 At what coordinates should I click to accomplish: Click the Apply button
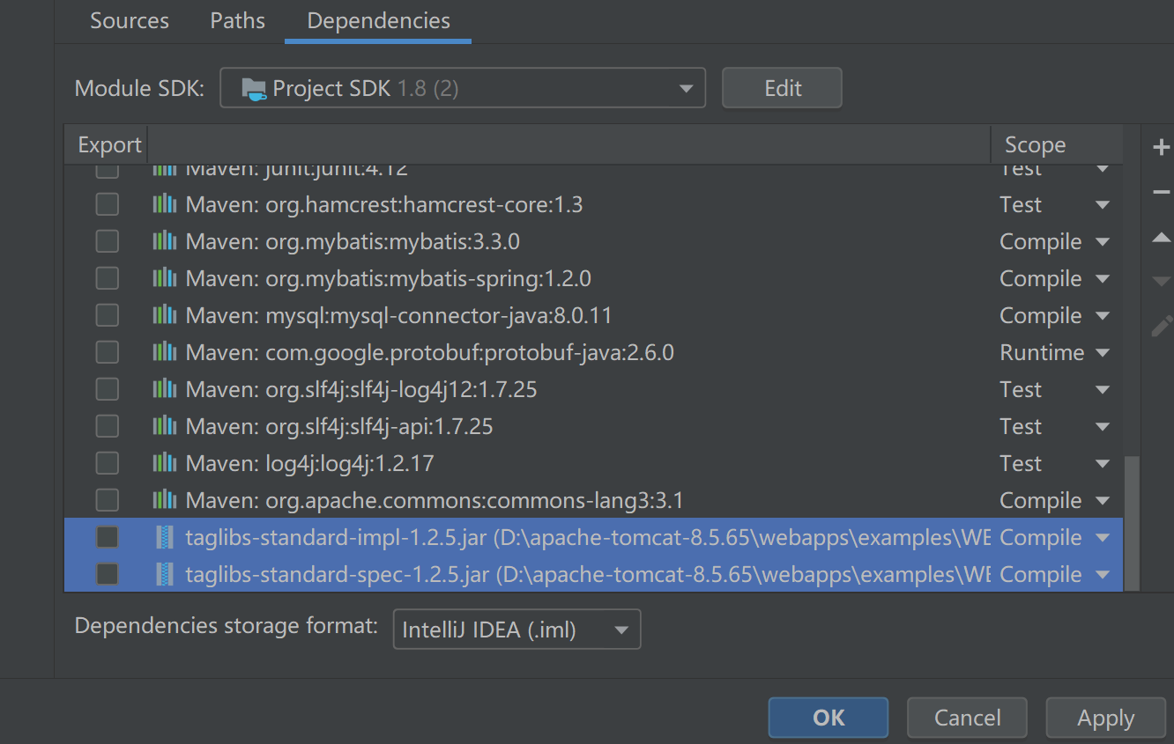[1104, 717]
